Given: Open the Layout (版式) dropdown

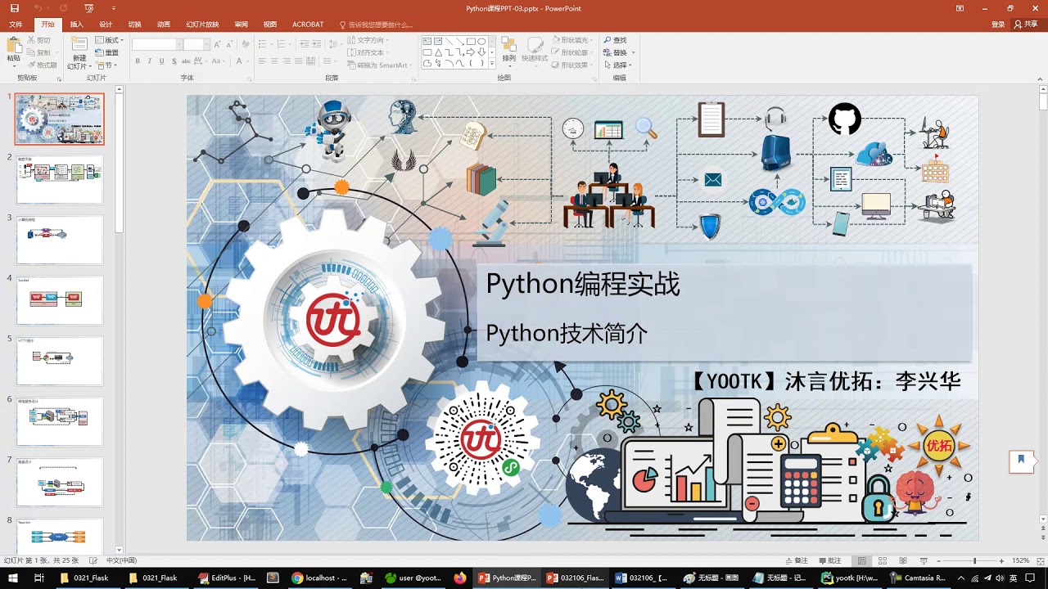Looking at the screenshot, I should coord(109,40).
